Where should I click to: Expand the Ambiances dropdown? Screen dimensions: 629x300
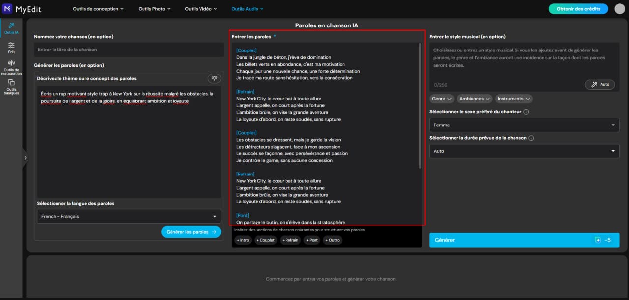[x=475, y=99]
